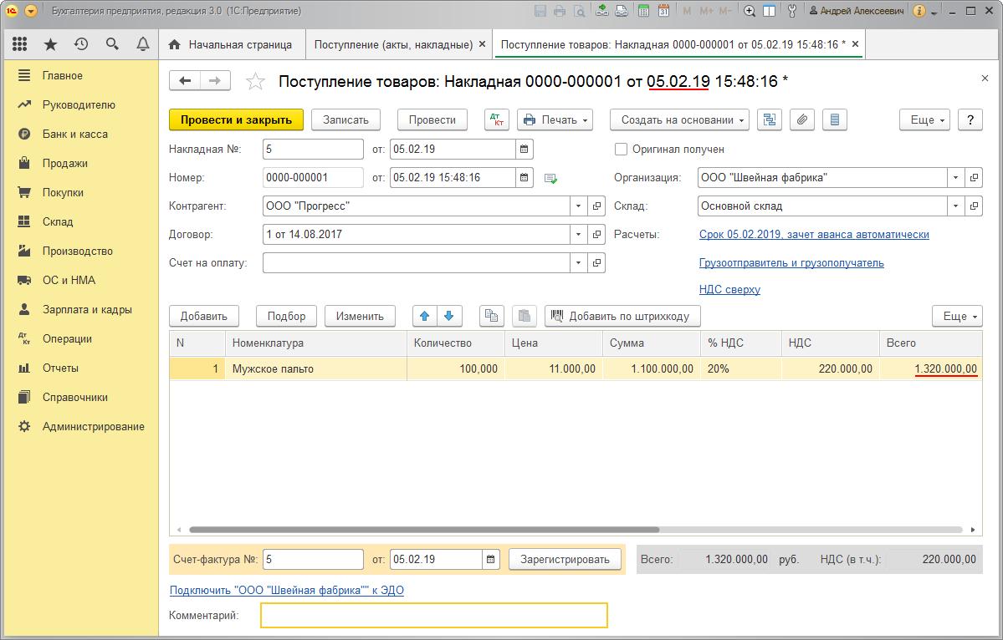Open Администрирование section
This screenshot has height=640, width=1003.
point(94,426)
